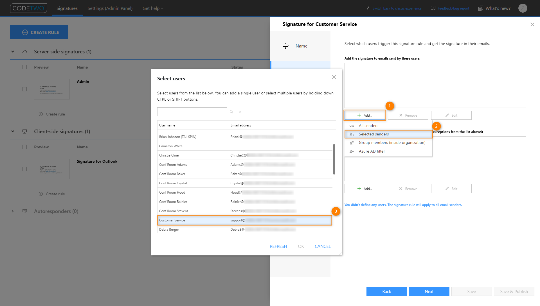540x306 pixels.
Task: Open Settings (Admin Panel) tab
Action: 110,8
